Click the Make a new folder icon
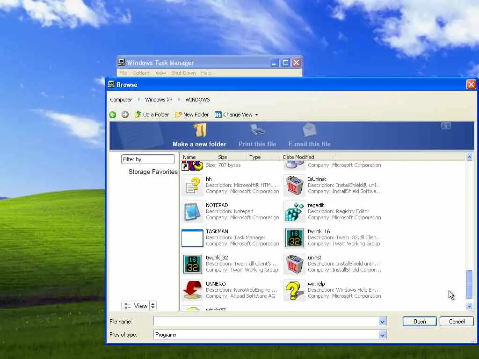The width and height of the screenshot is (479, 359). 200,130
